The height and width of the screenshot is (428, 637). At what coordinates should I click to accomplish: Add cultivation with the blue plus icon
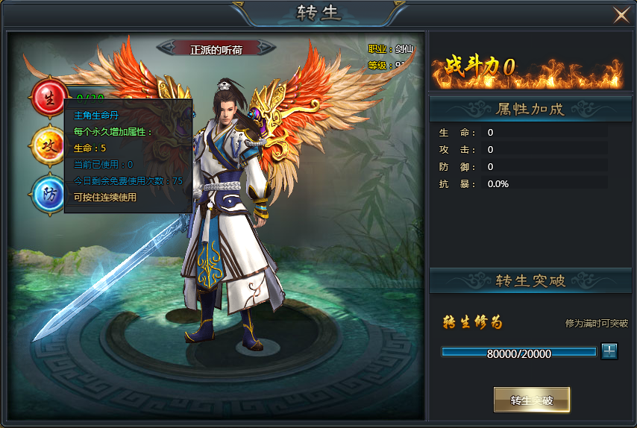click(x=609, y=351)
